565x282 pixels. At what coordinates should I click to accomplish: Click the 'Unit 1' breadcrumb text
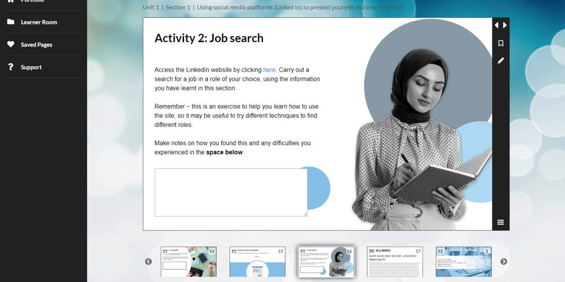151,8
